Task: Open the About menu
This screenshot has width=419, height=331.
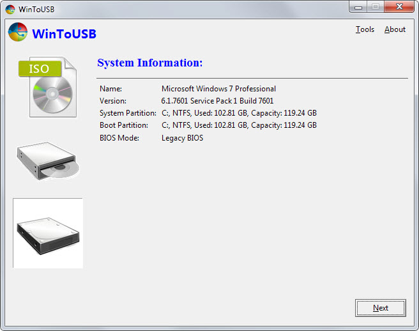Action: pos(395,29)
